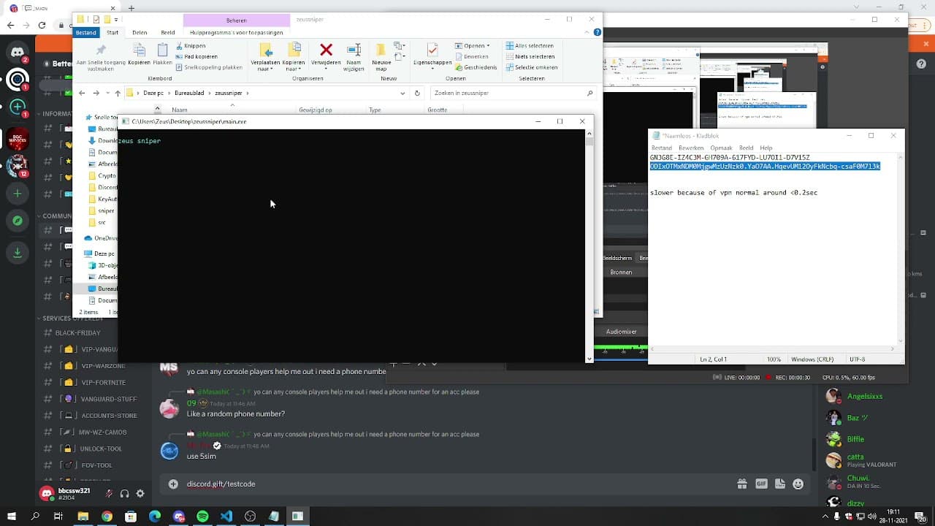Viewport: 935px width, 526px height.
Task: Select Deze pc in Explorer navigation pane
Action: pos(99,254)
